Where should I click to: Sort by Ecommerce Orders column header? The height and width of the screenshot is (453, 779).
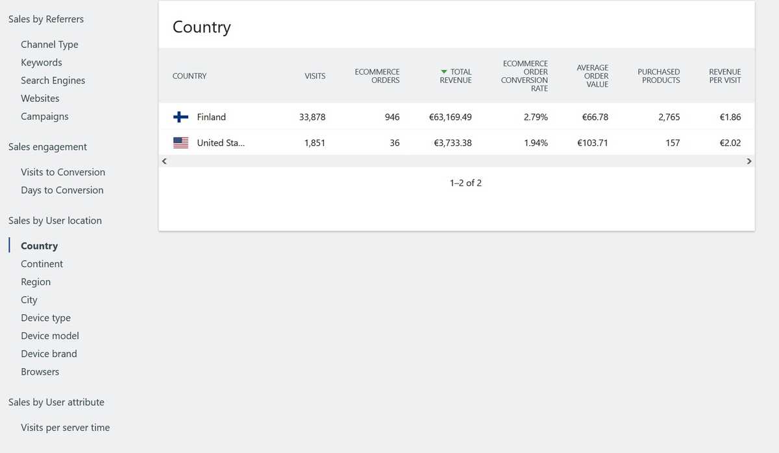pos(377,76)
